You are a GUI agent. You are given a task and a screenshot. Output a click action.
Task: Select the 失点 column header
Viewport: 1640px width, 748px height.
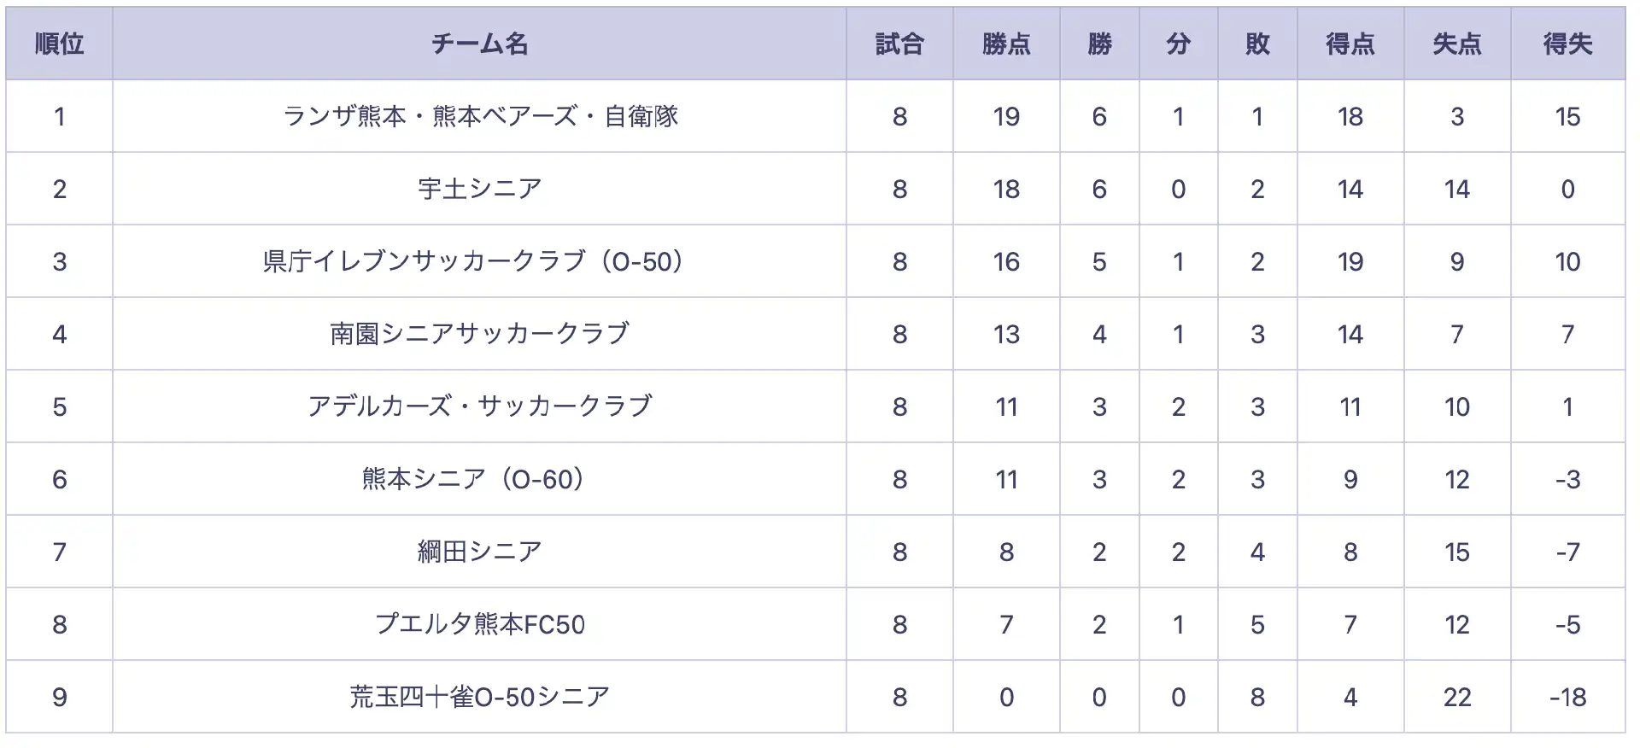click(1457, 44)
